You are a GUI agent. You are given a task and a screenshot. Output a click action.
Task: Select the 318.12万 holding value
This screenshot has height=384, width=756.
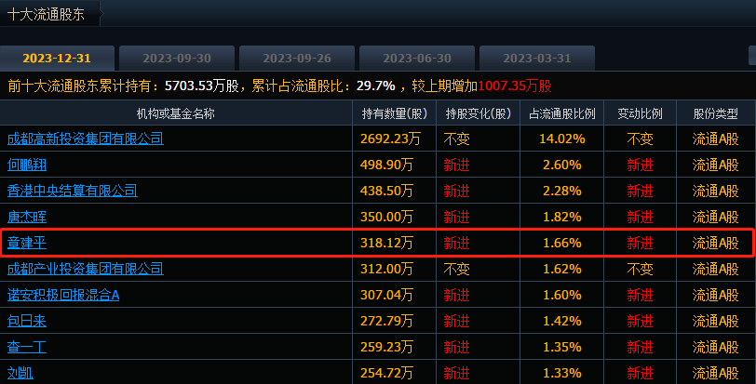[x=386, y=243]
